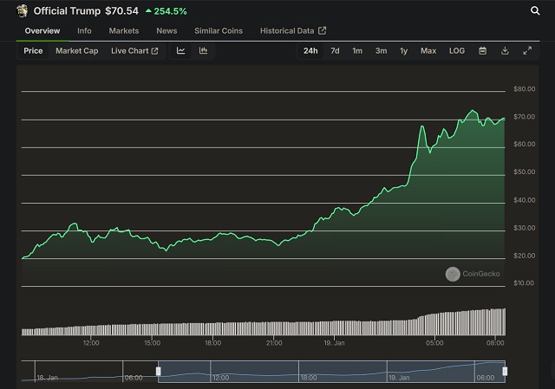Open the Overview tab
The height and width of the screenshot is (389, 555).
pyautogui.click(x=42, y=31)
